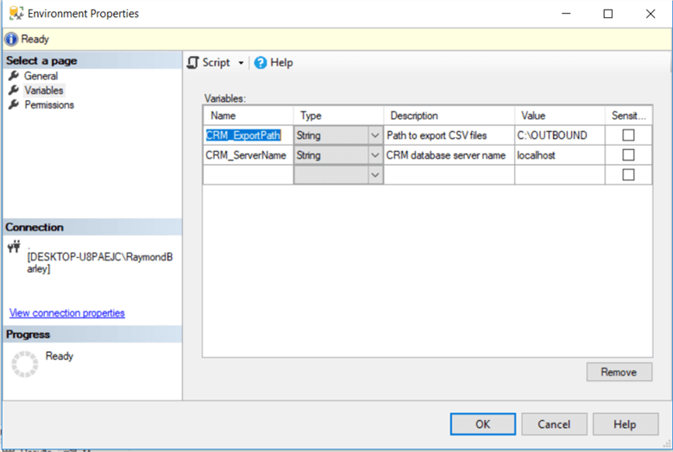The image size is (673, 452).
Task: Toggle Sensitive checkbox for CRM_ExportPath
Action: coord(628,135)
